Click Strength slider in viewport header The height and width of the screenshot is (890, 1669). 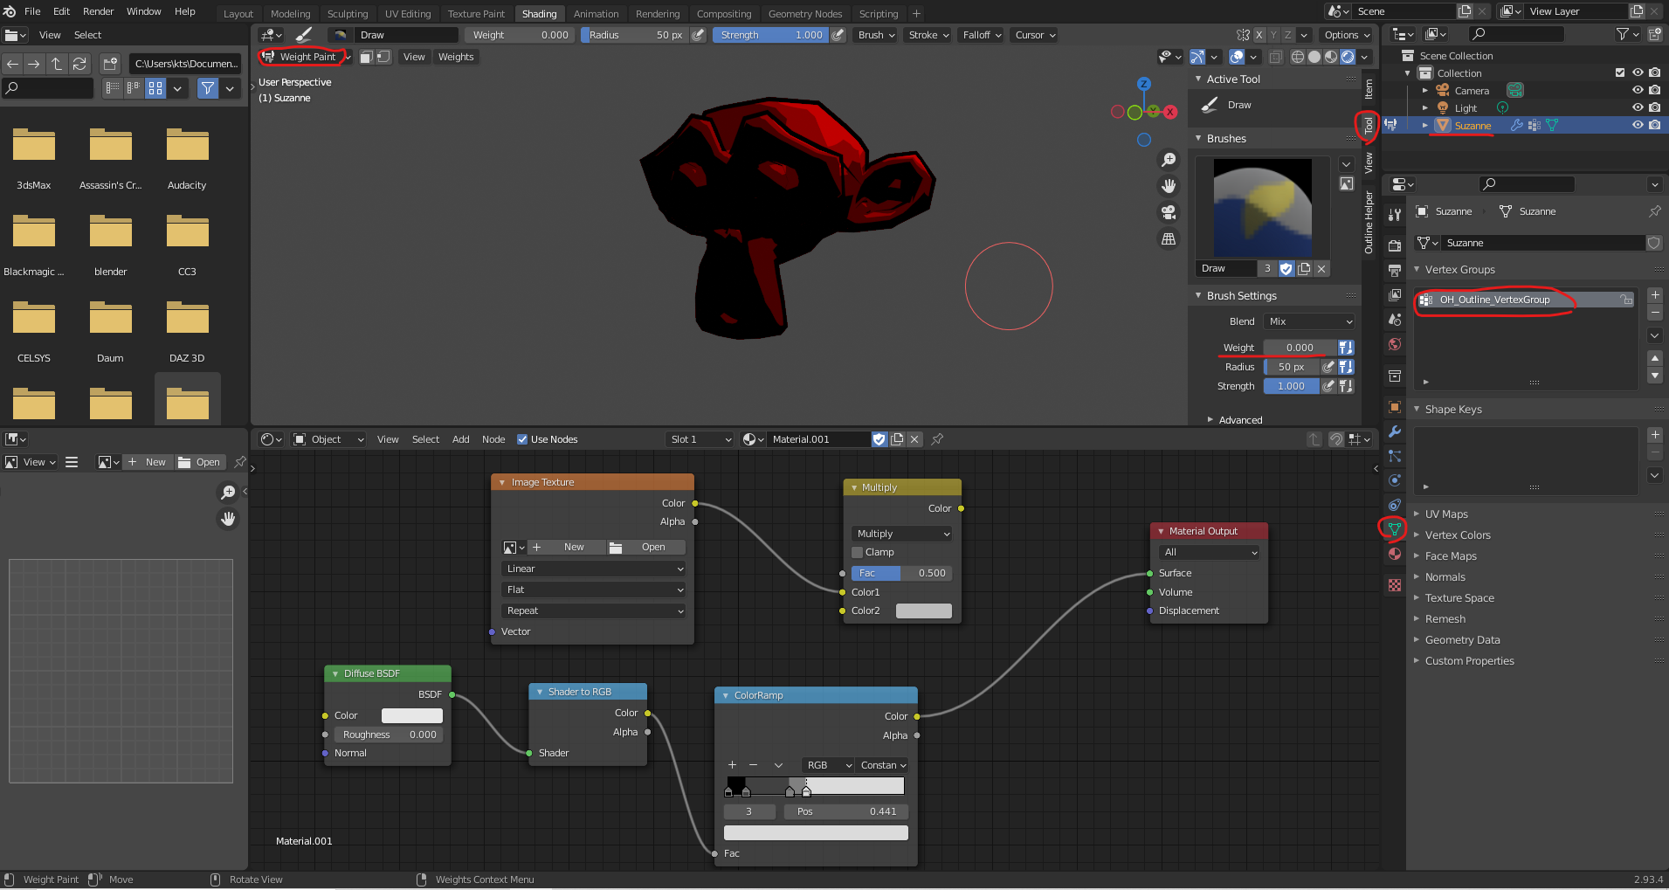[x=770, y=35]
